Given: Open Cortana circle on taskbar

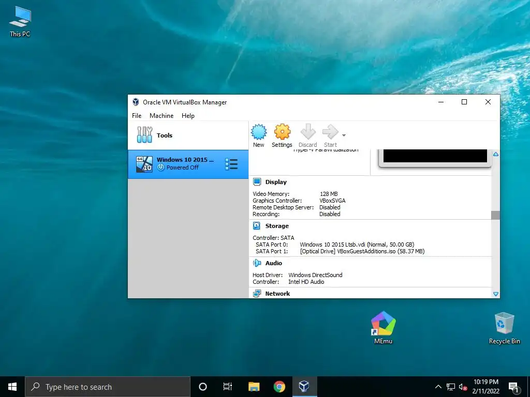Looking at the screenshot, I should 202,387.
